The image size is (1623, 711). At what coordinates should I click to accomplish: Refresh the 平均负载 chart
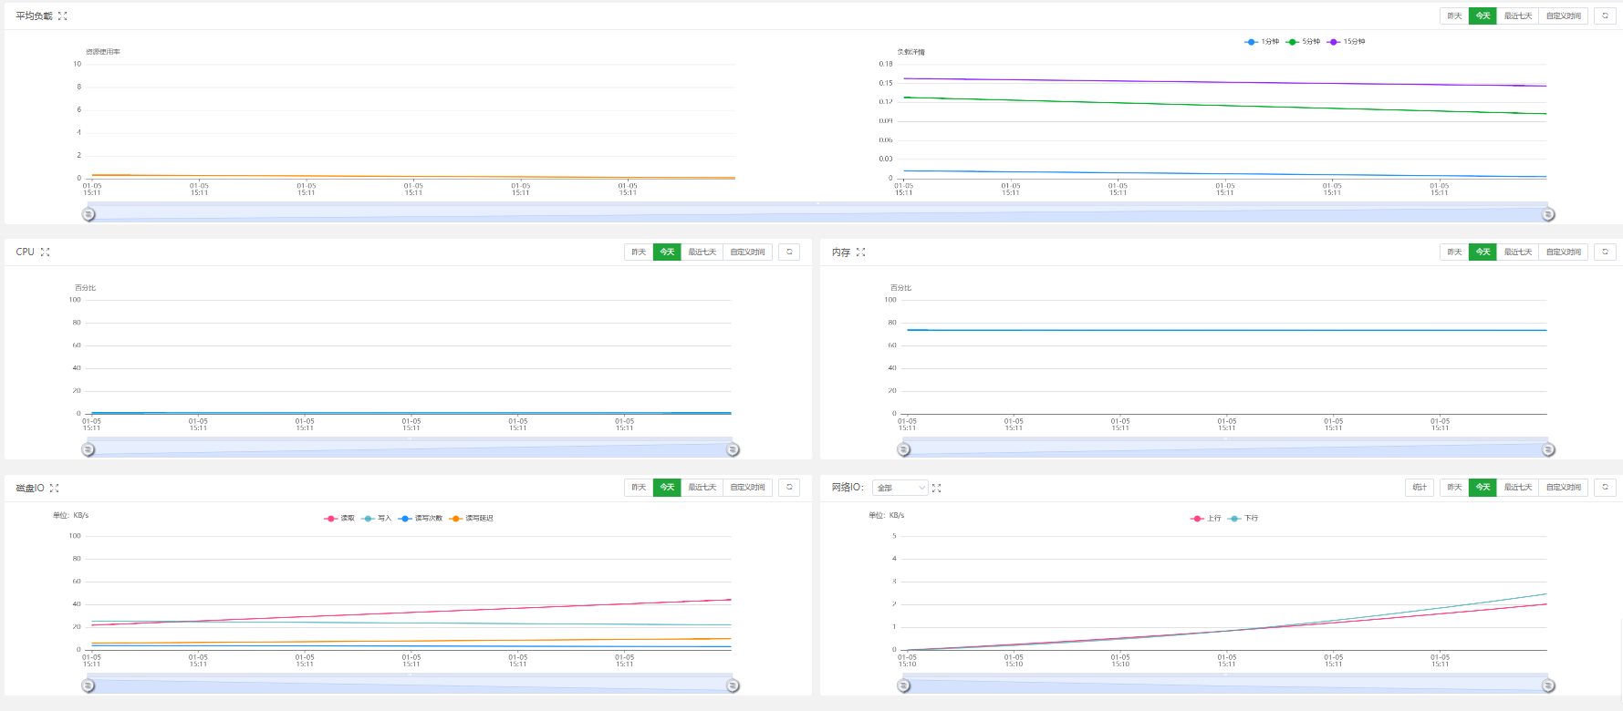coord(1605,16)
